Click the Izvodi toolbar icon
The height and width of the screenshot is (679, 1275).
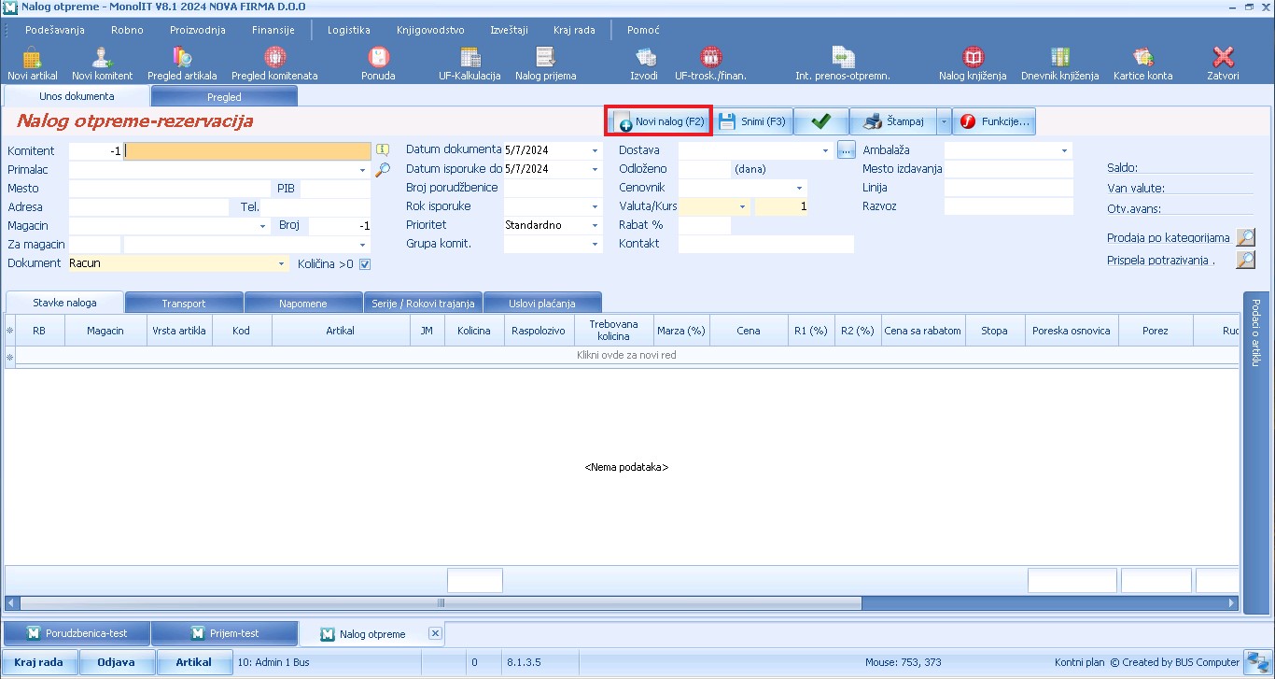(x=645, y=64)
